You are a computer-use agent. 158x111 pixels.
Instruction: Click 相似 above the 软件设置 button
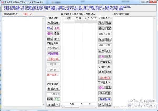tap(101, 88)
